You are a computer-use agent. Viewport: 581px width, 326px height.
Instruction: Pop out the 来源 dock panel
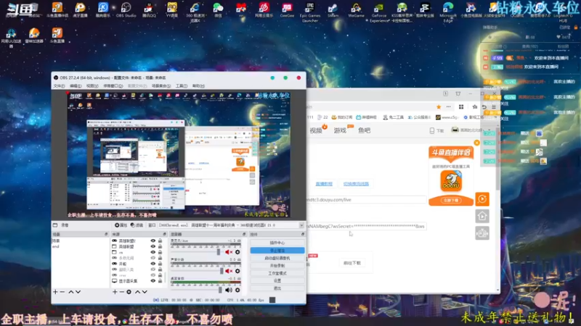pos(165,234)
